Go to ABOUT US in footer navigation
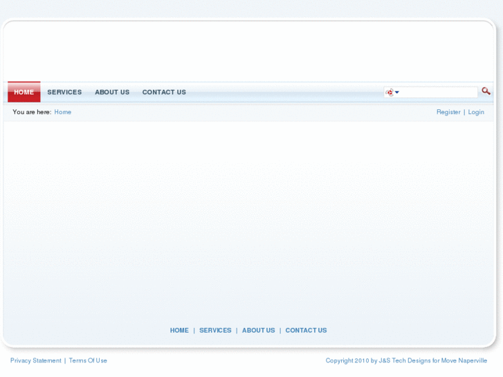 258,330
